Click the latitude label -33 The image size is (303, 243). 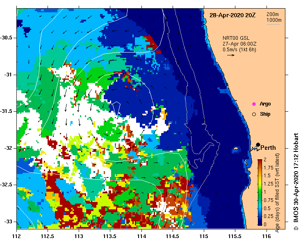coord(8,222)
